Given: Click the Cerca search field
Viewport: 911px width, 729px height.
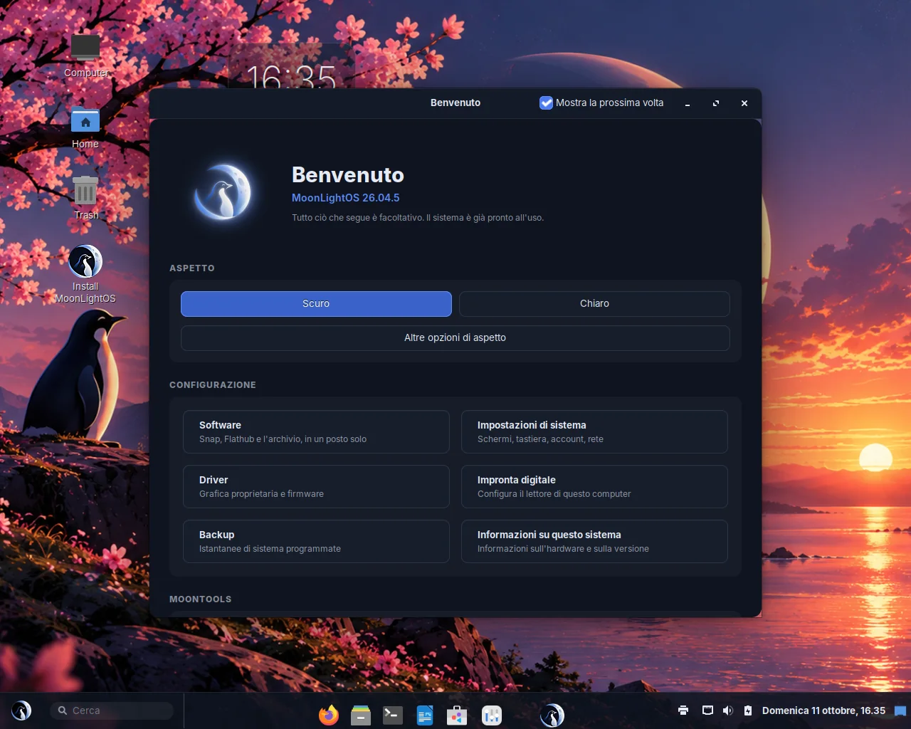Looking at the screenshot, I should [x=112, y=710].
